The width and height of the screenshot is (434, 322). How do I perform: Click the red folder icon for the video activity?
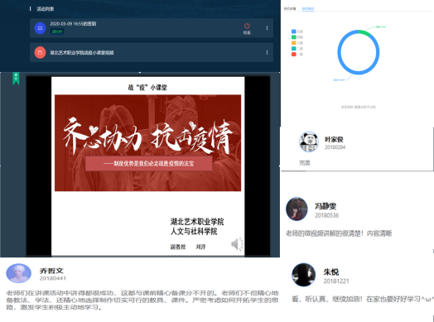click(x=40, y=52)
